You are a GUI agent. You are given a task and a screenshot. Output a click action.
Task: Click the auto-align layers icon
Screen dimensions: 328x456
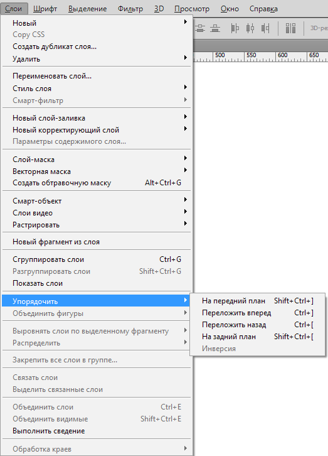click(290, 28)
